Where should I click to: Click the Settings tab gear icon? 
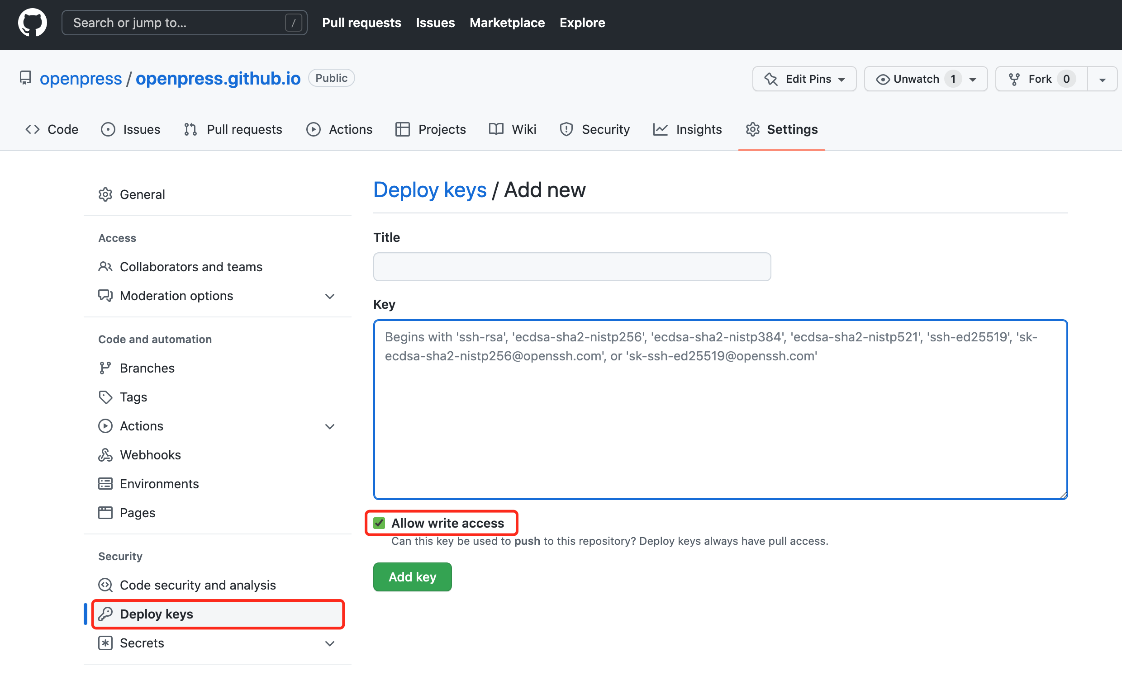click(x=753, y=130)
